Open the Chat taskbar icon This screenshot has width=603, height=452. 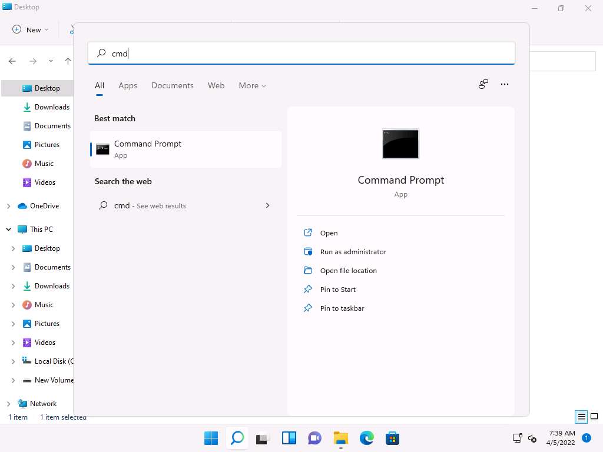(x=315, y=438)
